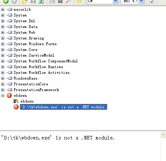Screen dimensions: 166x161
Task: Expand the PresentationCore node
Action: pos(2,84)
